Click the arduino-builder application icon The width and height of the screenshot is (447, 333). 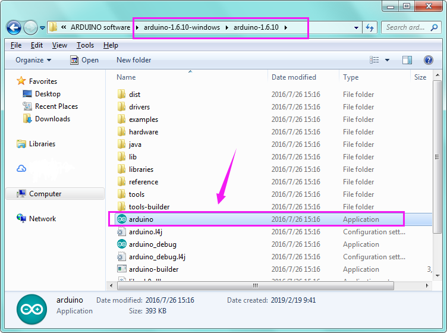tap(122, 269)
